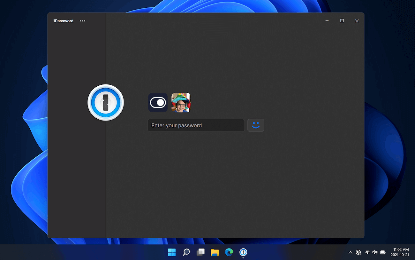Select the account avatar with the colorful hat

[x=181, y=102]
